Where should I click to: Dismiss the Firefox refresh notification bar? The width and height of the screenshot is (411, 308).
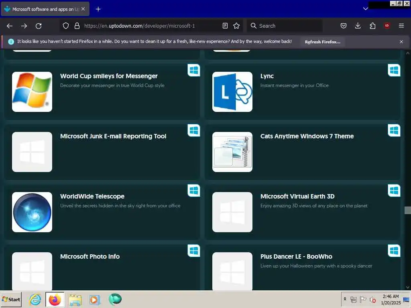pos(401,42)
